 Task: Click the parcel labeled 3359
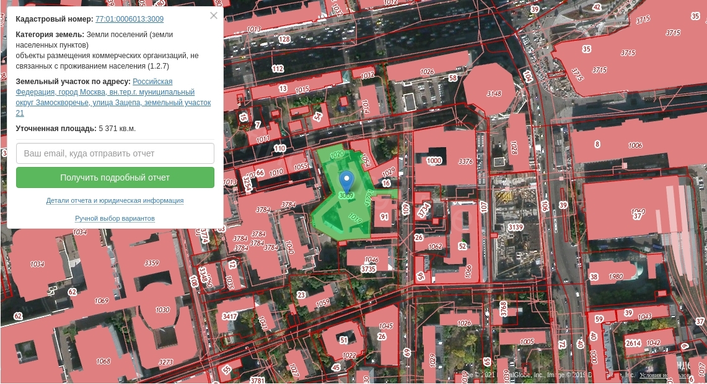[x=151, y=263]
